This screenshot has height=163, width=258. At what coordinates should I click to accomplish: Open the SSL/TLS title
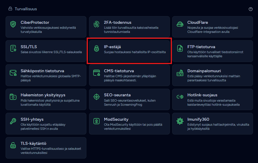coord(29,47)
